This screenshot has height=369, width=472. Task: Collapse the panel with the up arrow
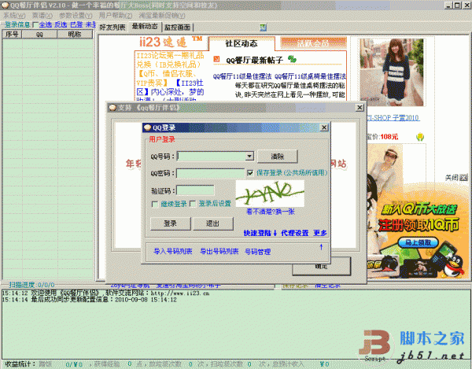tap(321, 247)
